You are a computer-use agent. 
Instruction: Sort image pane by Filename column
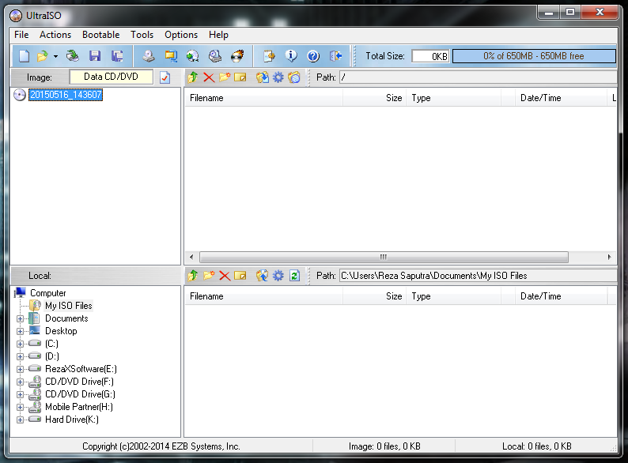263,98
